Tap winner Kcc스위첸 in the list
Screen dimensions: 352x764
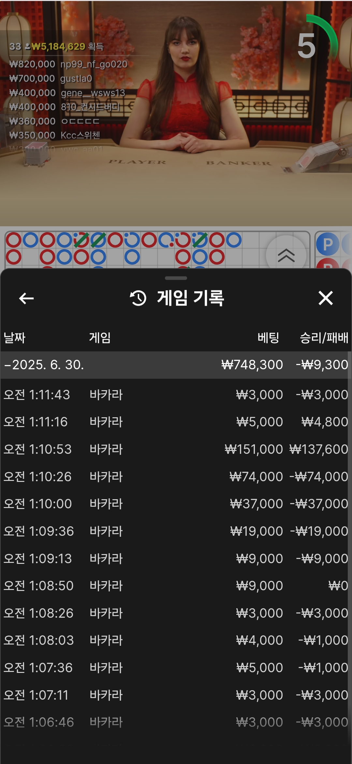click(x=80, y=135)
